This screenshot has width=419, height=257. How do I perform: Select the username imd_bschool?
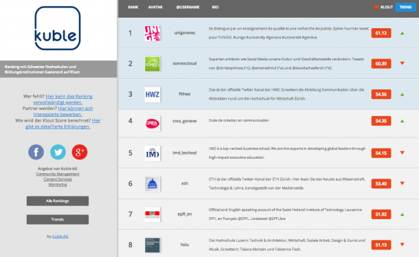pyautogui.click(x=185, y=153)
